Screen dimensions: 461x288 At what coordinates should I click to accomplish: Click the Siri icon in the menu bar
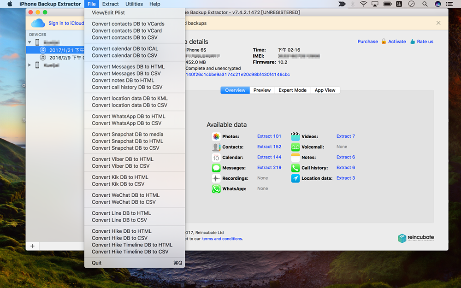pos(438,4)
